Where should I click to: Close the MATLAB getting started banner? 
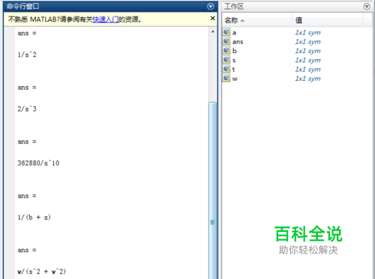click(x=213, y=18)
